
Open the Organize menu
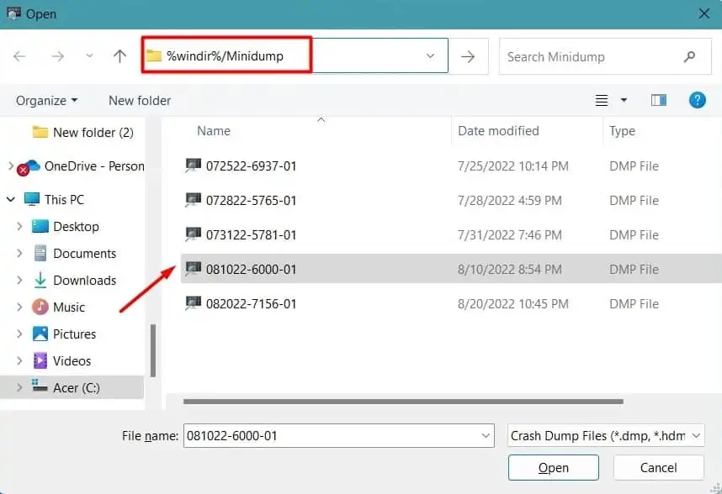point(46,101)
